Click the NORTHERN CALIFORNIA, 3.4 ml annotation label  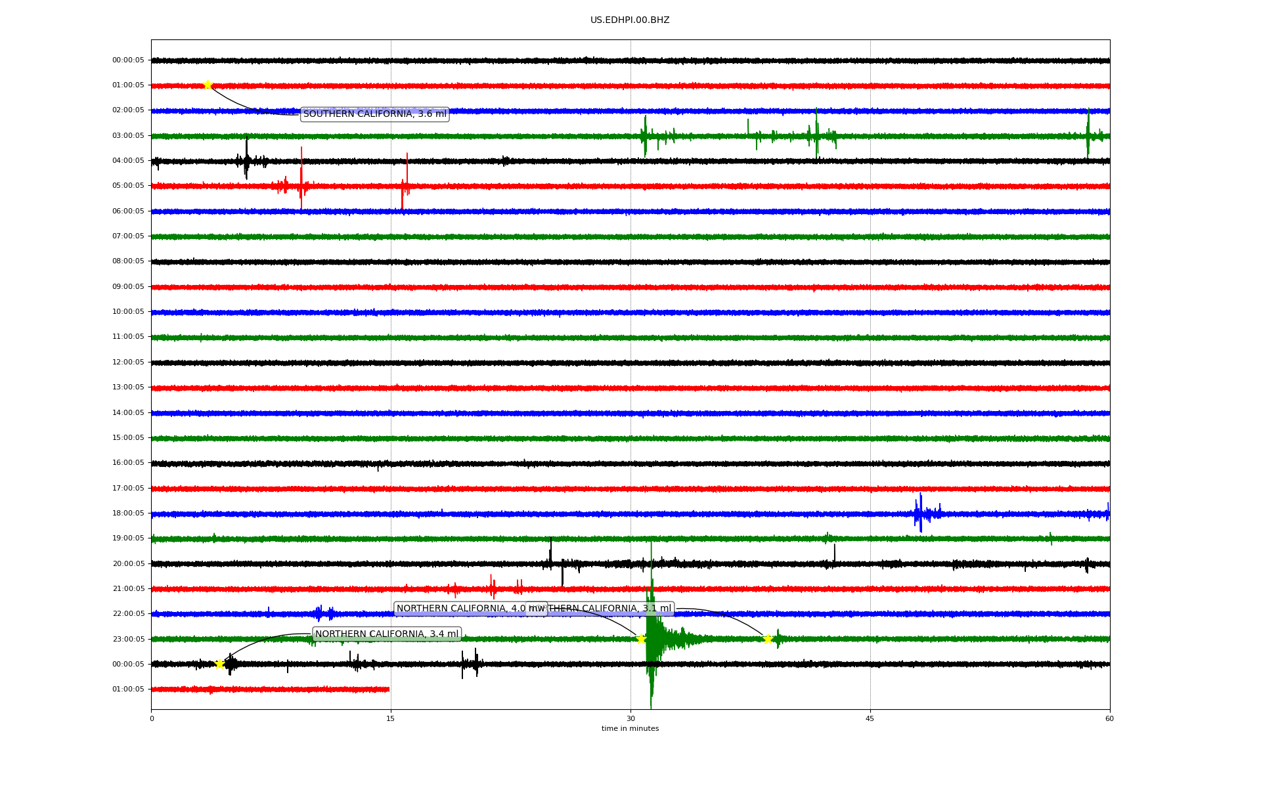point(387,634)
